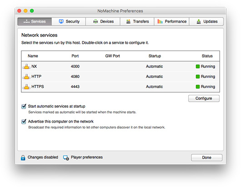Click the blue padlock icon

click(23, 158)
